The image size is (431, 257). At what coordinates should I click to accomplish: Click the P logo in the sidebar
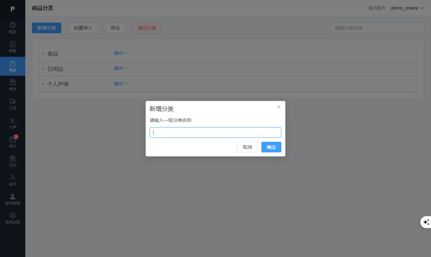[13, 9]
